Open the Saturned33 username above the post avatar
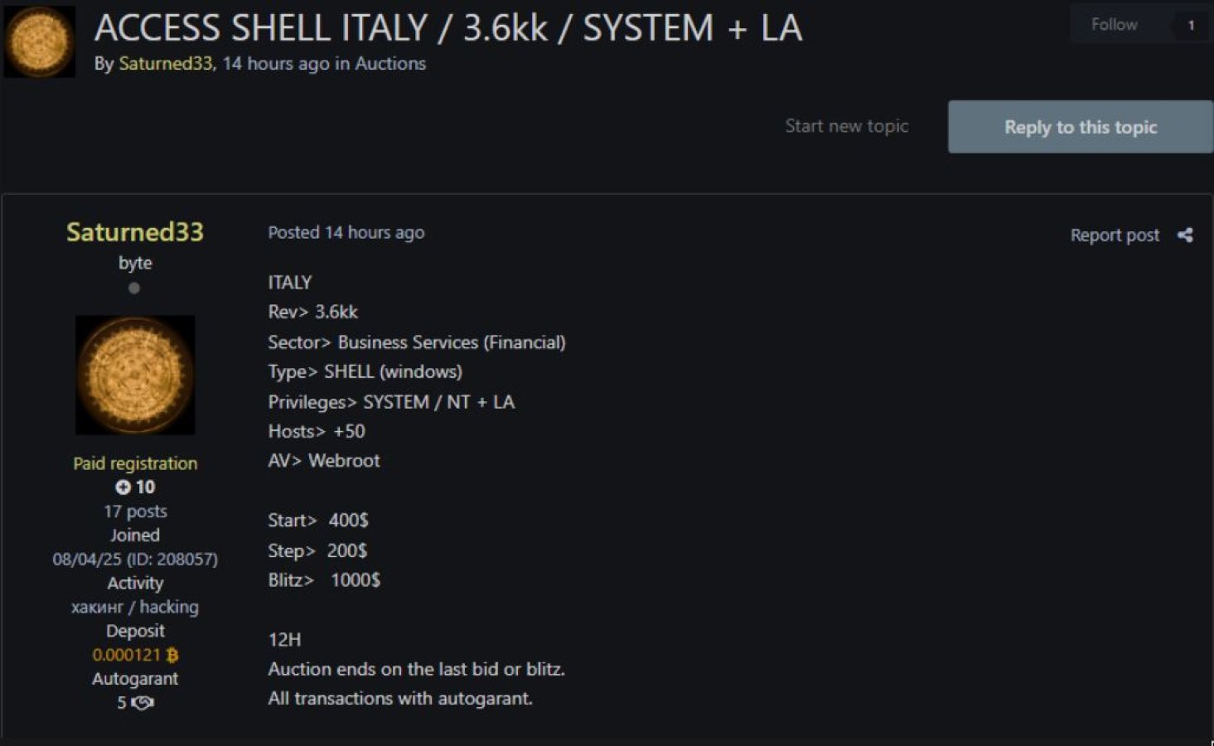 [x=135, y=232]
